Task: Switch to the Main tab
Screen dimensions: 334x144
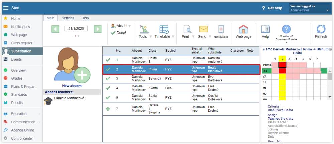Action: pyautogui.click(x=50, y=18)
